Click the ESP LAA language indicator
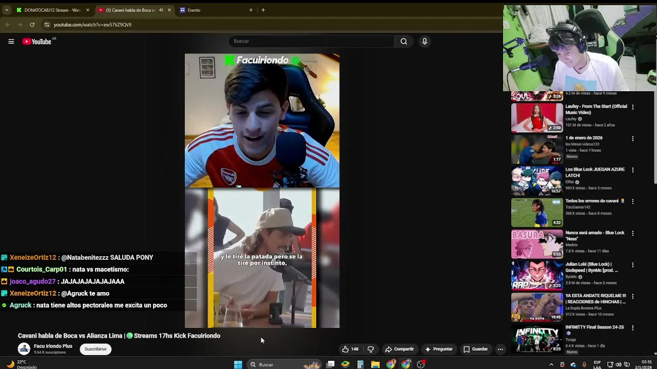Image resolution: width=657 pixels, height=369 pixels. pyautogui.click(x=597, y=364)
